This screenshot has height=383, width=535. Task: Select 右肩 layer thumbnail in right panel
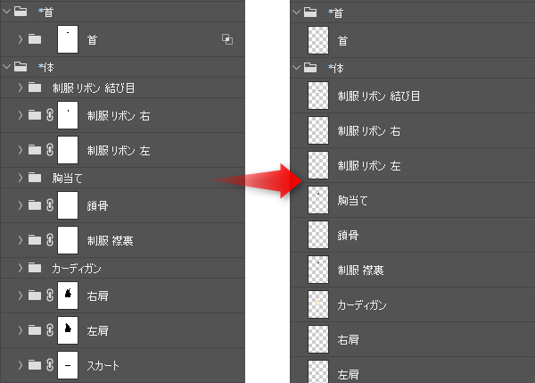point(318,339)
